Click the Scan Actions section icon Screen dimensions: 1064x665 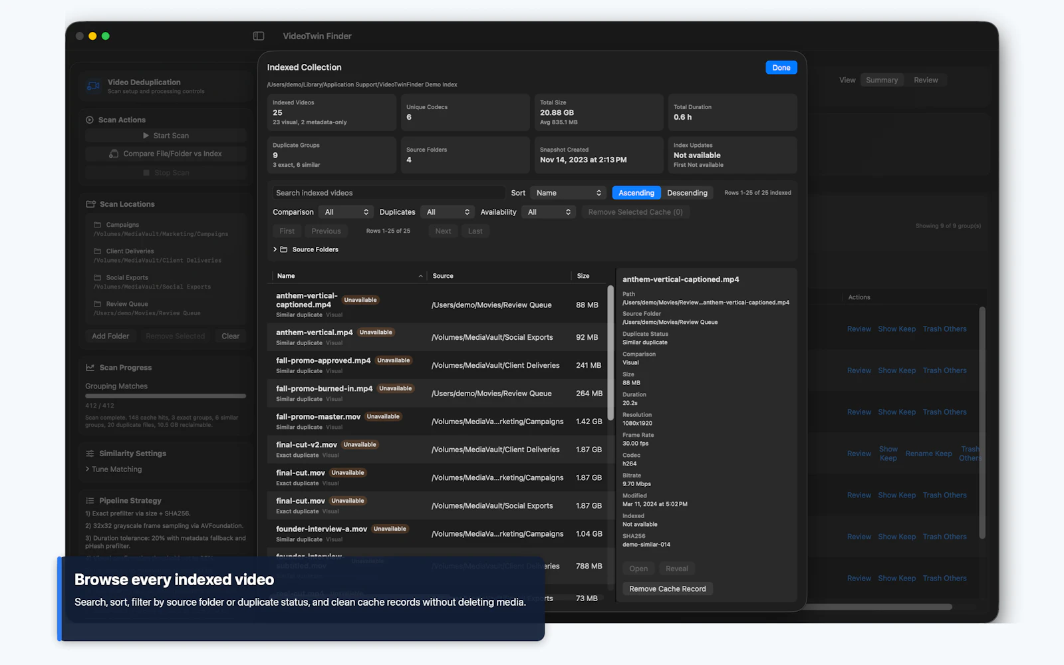90,120
